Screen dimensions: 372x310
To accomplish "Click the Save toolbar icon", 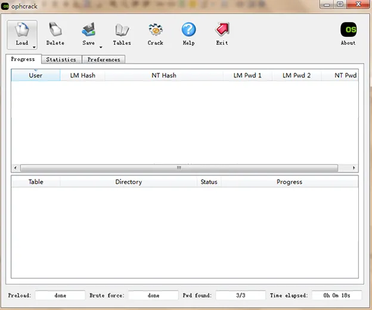I will 88,29.
